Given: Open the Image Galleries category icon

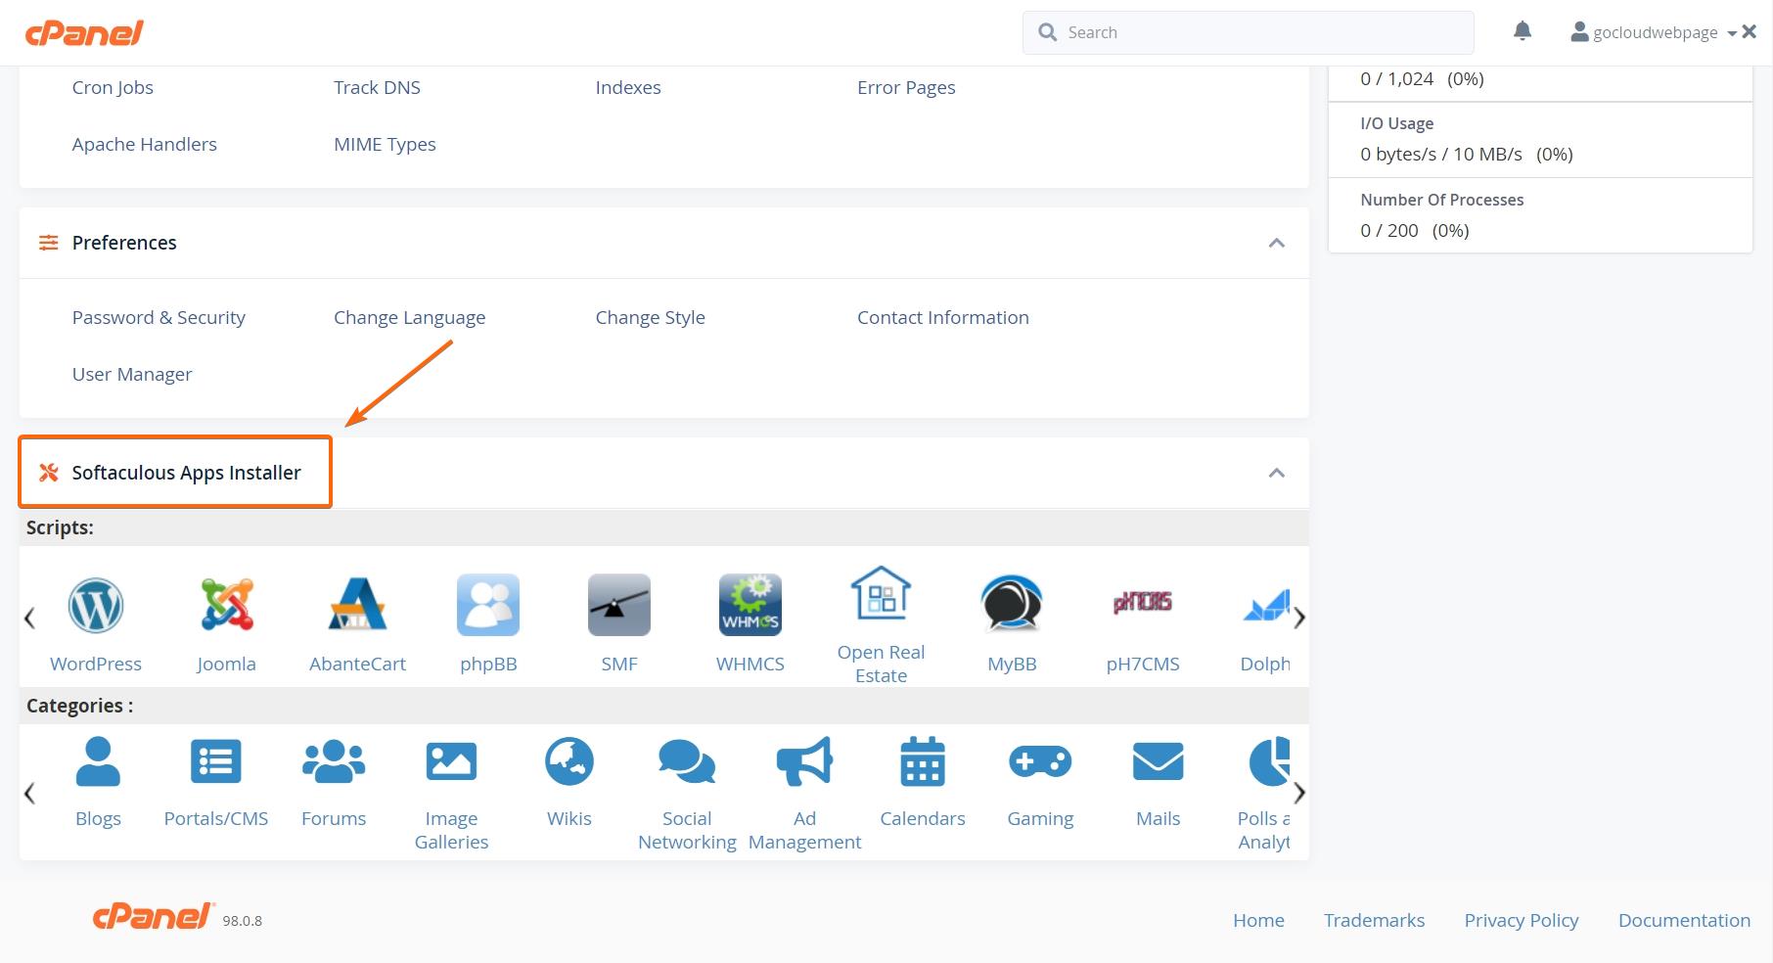Looking at the screenshot, I should pos(451,761).
